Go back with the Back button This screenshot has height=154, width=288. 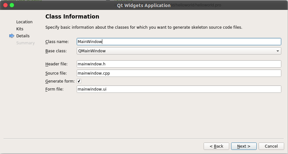(x=216, y=146)
